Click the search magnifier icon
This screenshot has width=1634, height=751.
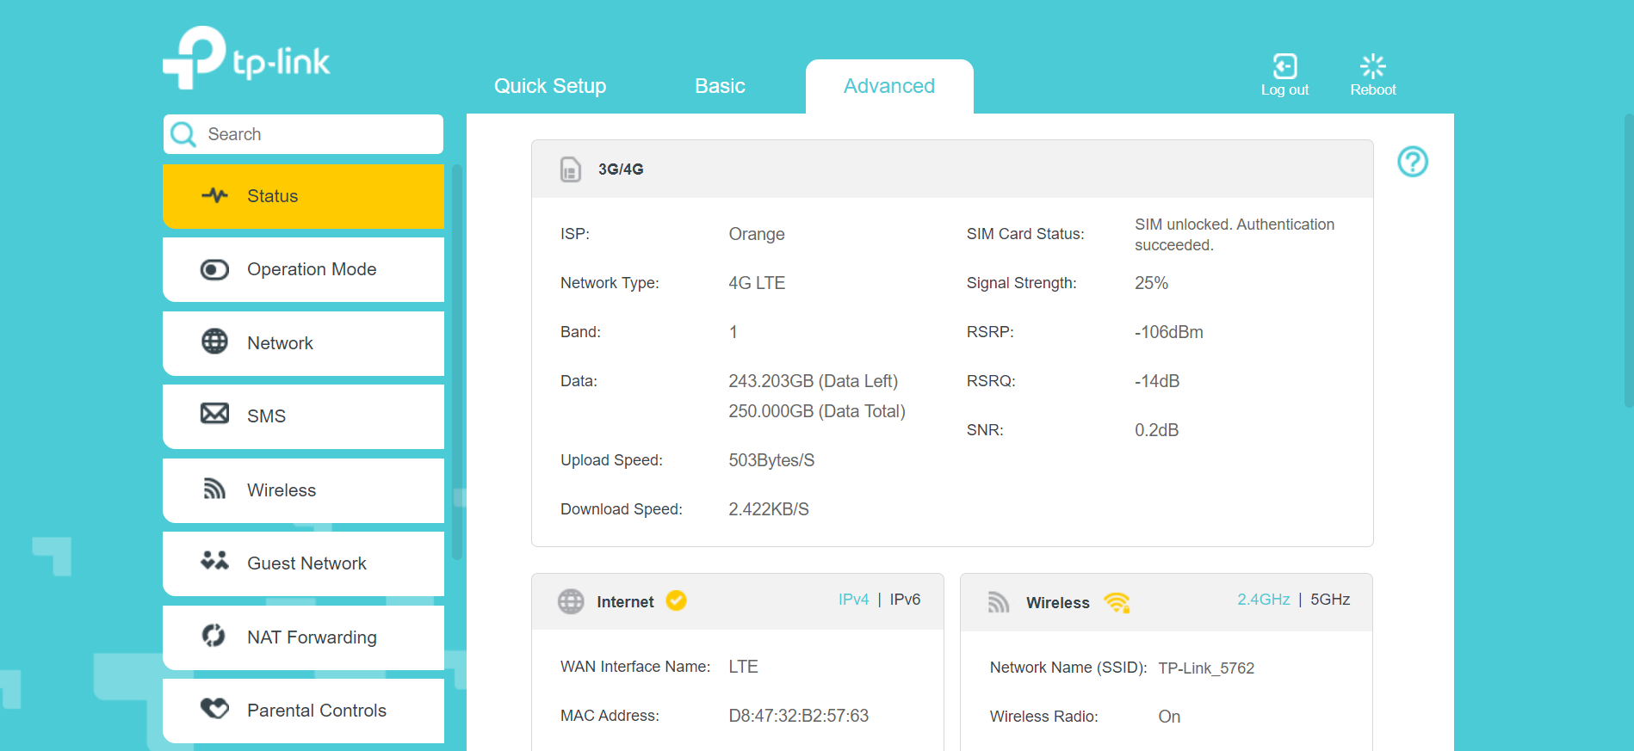click(183, 134)
